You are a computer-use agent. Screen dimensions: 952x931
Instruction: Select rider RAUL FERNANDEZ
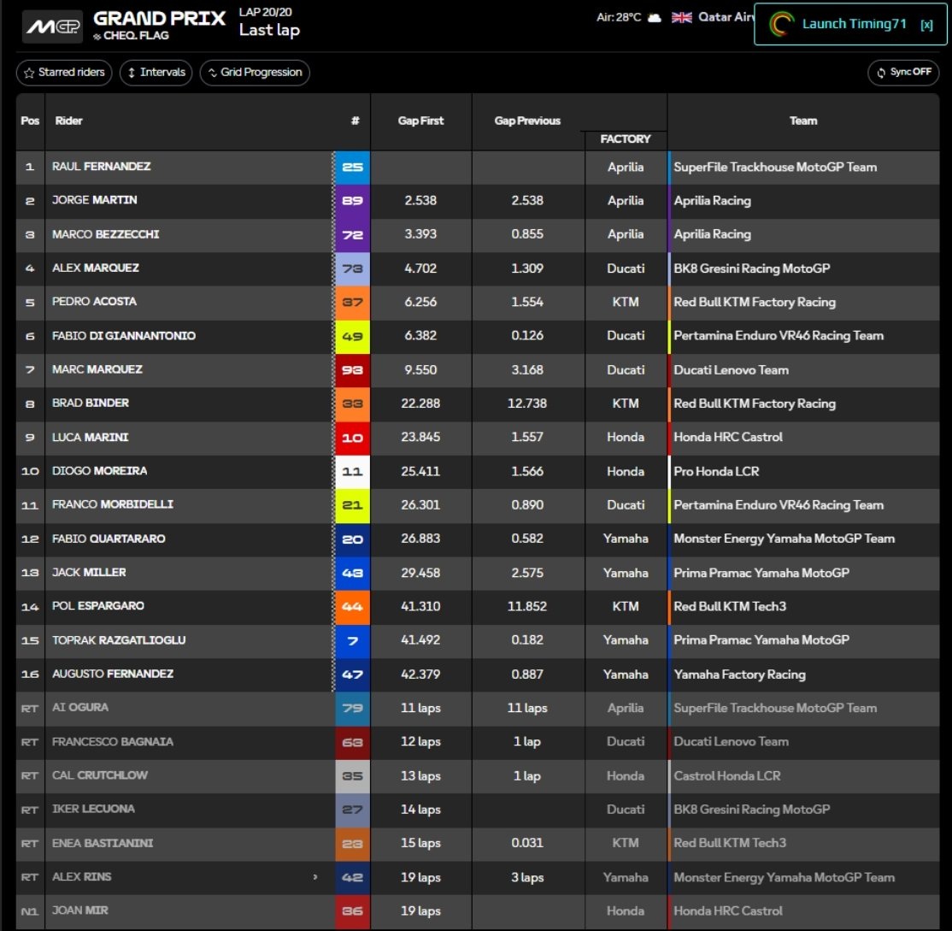(102, 167)
